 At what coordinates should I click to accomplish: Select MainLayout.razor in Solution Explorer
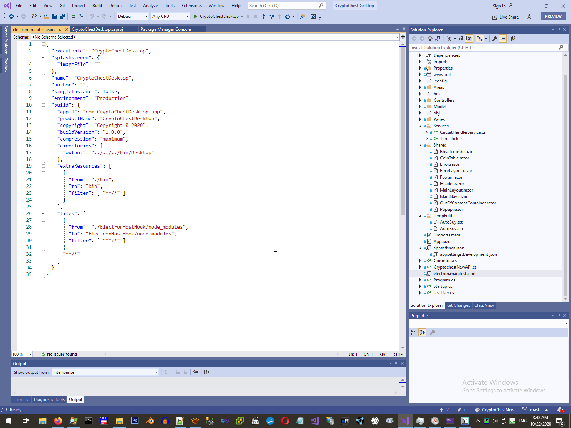[x=456, y=190]
